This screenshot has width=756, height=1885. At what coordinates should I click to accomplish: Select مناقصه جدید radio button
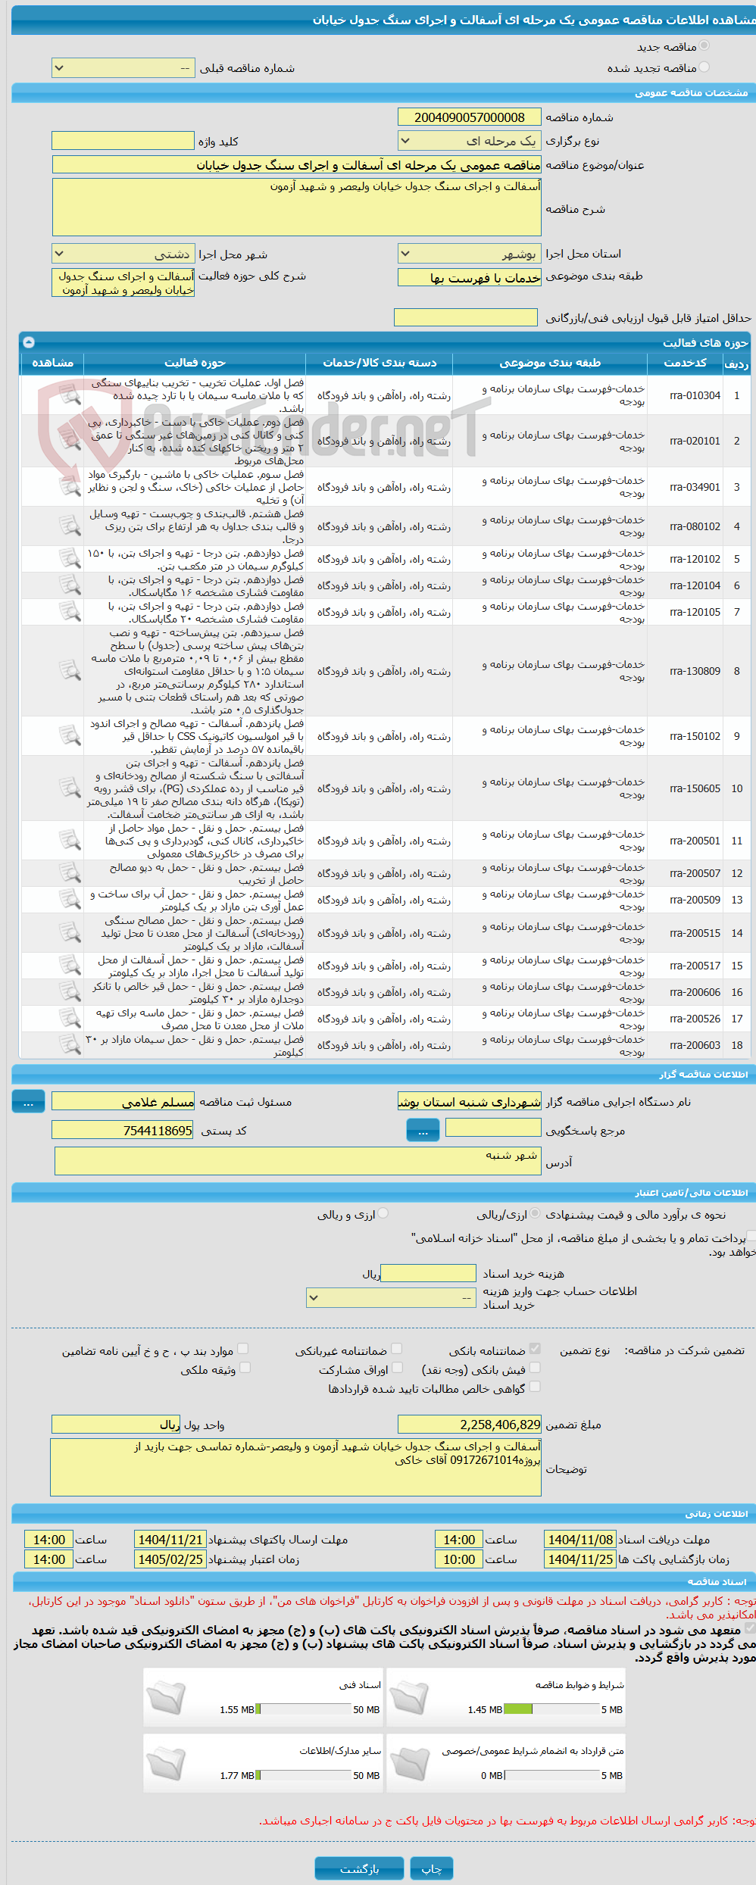pos(704,46)
